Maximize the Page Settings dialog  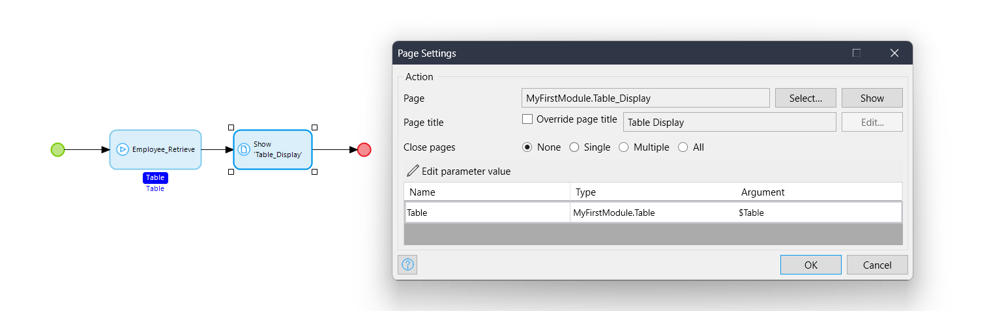[x=857, y=53]
